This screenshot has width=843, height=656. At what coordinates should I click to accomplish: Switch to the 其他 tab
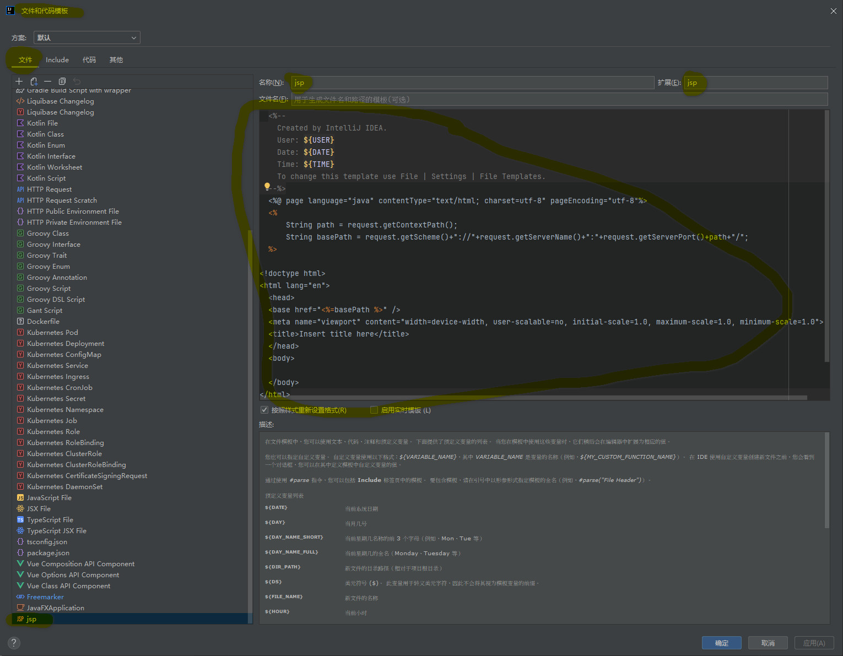coord(116,60)
